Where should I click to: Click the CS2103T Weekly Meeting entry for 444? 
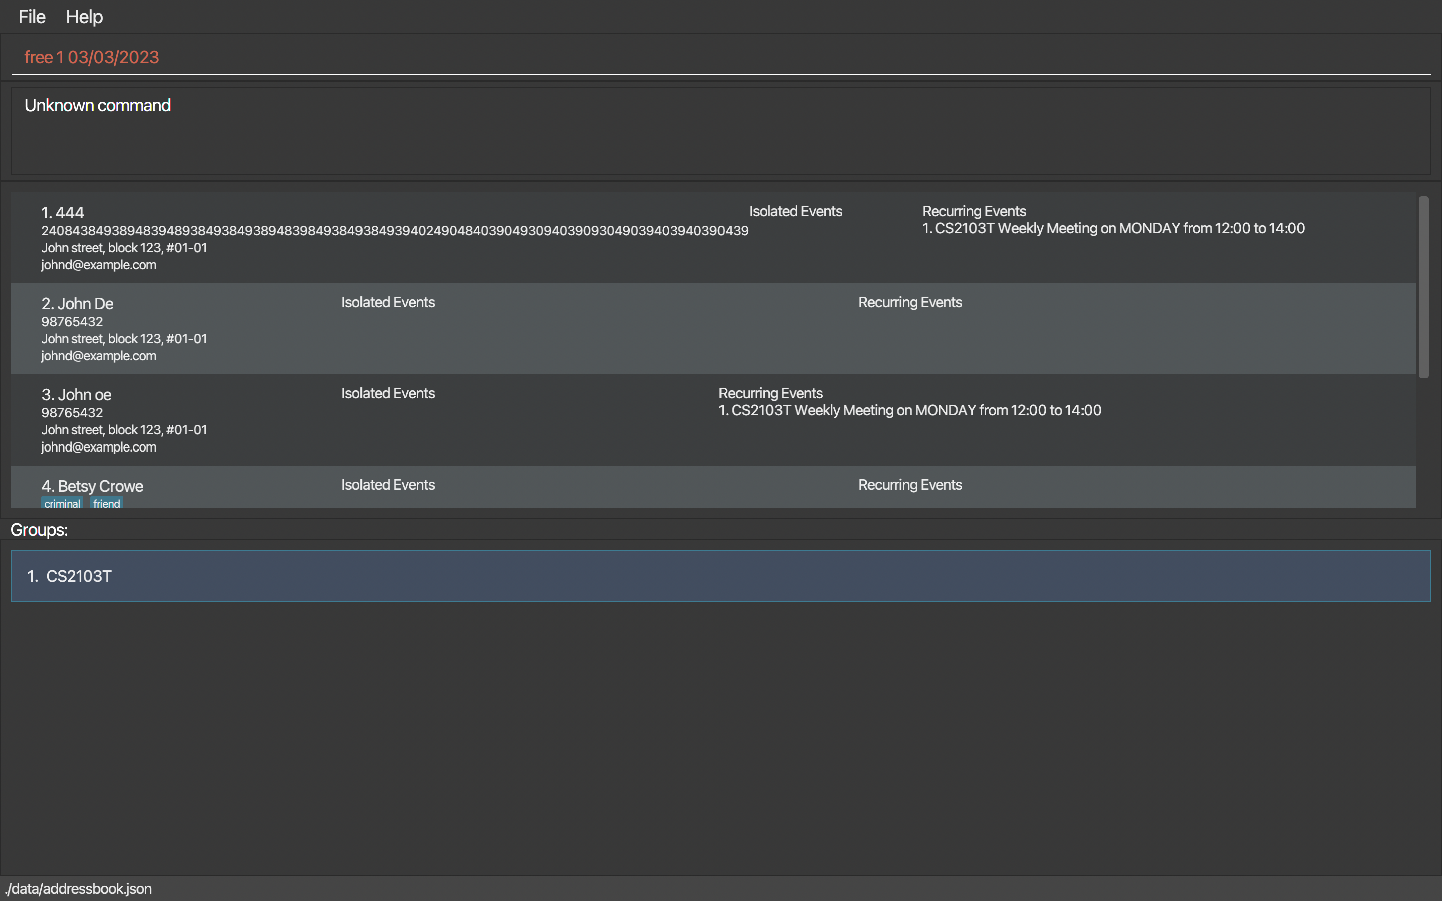point(1113,229)
